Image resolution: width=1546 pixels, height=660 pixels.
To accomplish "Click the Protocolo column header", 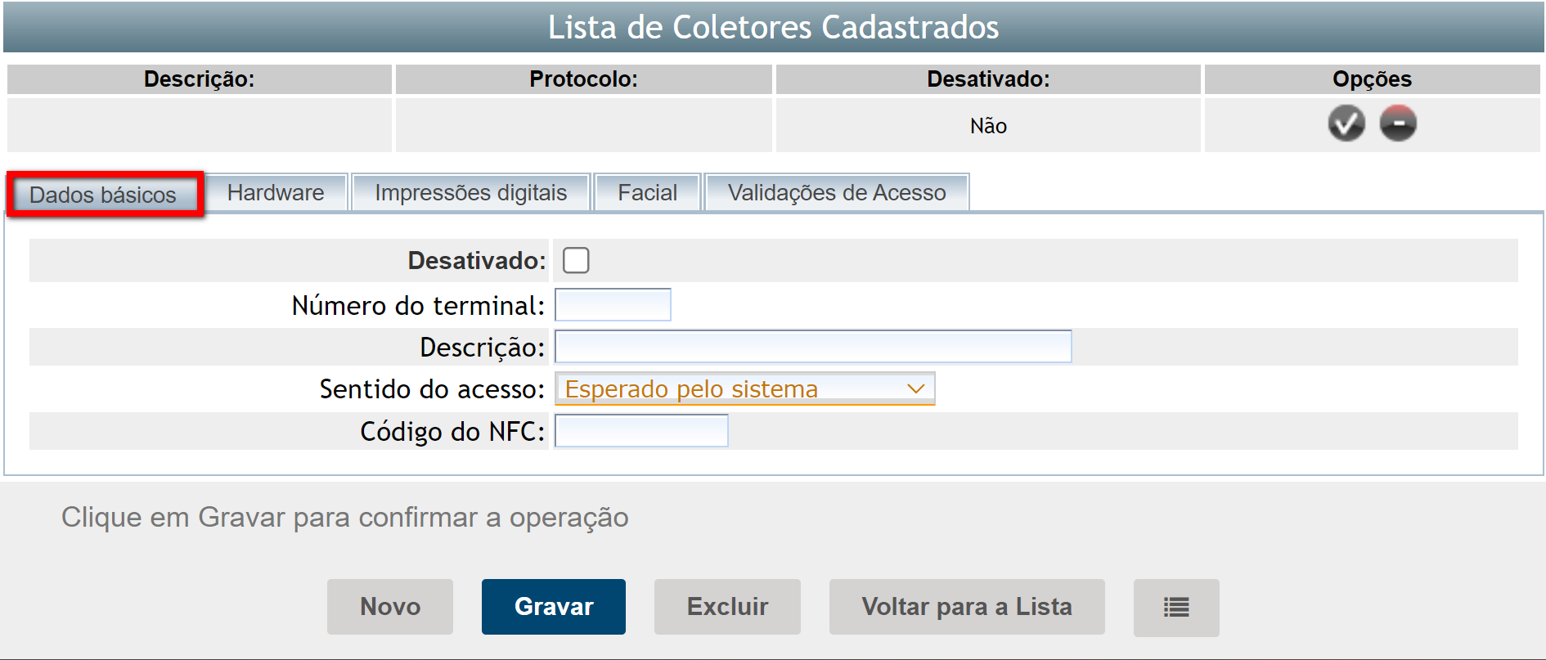I will [x=583, y=79].
